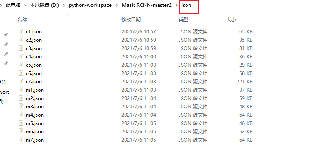Select the json folder in address bar
332x159 pixels.
pyautogui.click(x=186, y=5)
